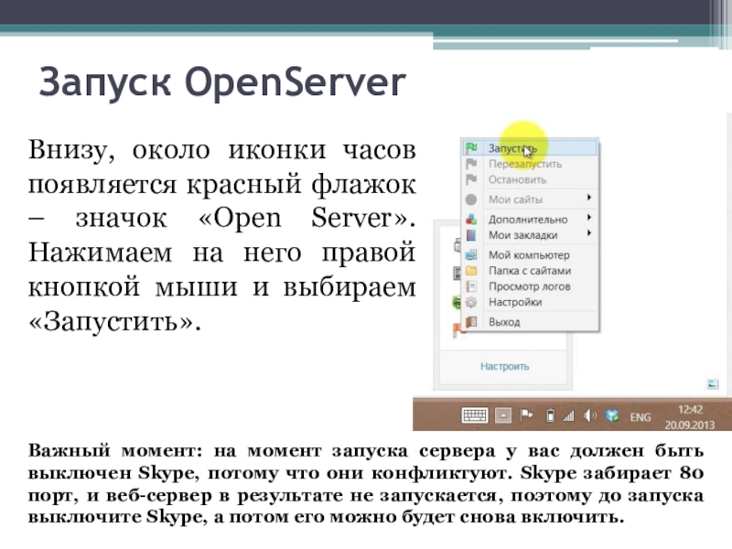Select Перезапустить in the context menu
This screenshot has width=732, height=549.
pyautogui.click(x=524, y=164)
